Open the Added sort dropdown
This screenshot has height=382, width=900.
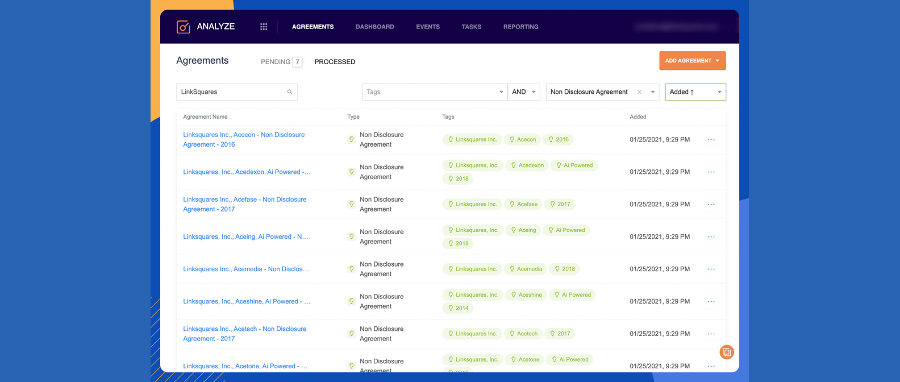click(695, 92)
